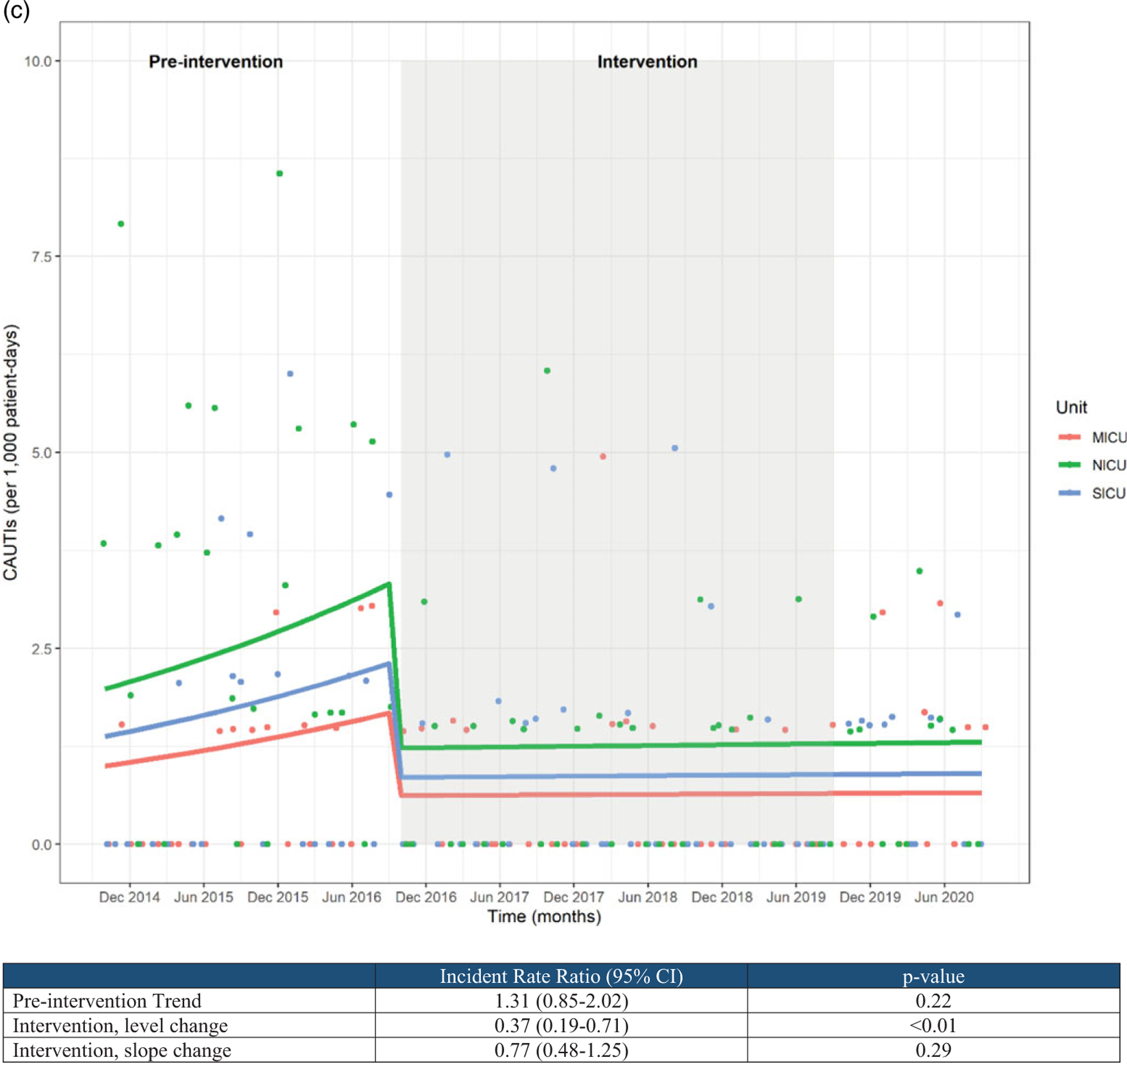This screenshot has height=1067, width=1127.
Task: Click the 'Jun 2015' x-axis label
Action: pyautogui.click(x=203, y=897)
